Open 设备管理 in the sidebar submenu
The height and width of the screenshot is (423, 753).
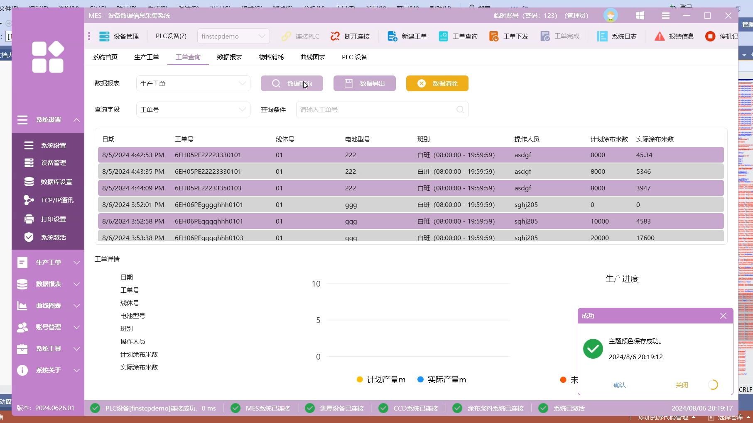[48, 163]
